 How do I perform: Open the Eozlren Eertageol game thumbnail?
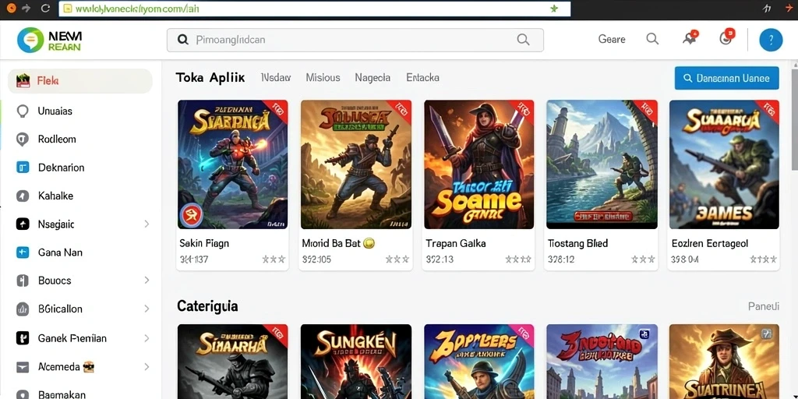point(724,164)
